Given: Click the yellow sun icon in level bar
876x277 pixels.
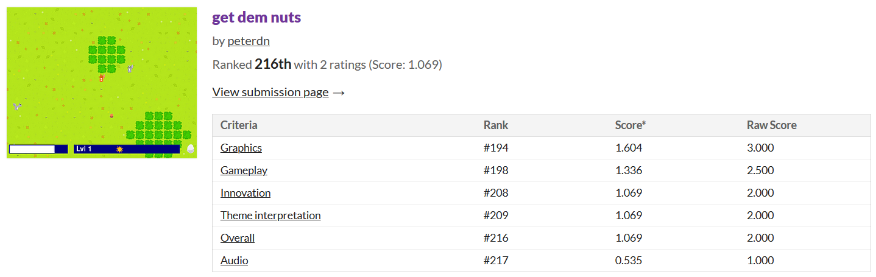Looking at the screenshot, I should [119, 149].
